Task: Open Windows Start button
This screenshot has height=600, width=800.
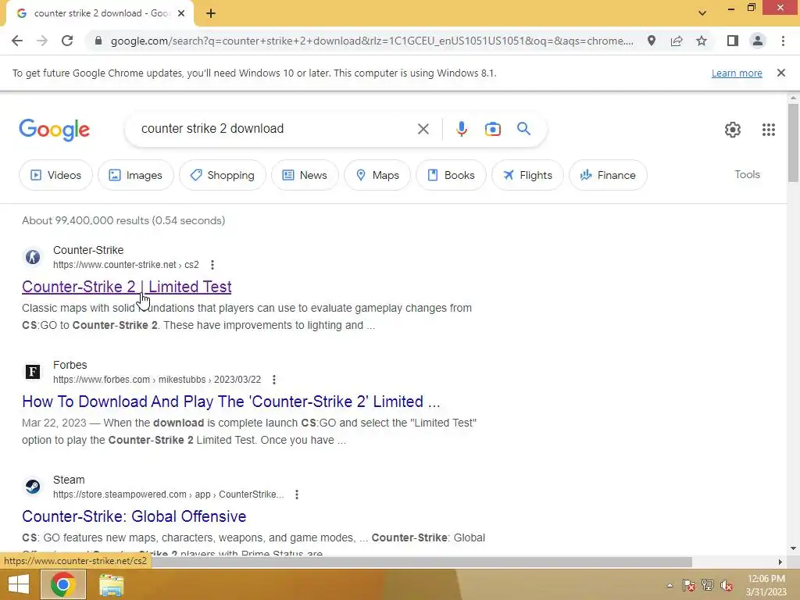Action: click(19, 584)
